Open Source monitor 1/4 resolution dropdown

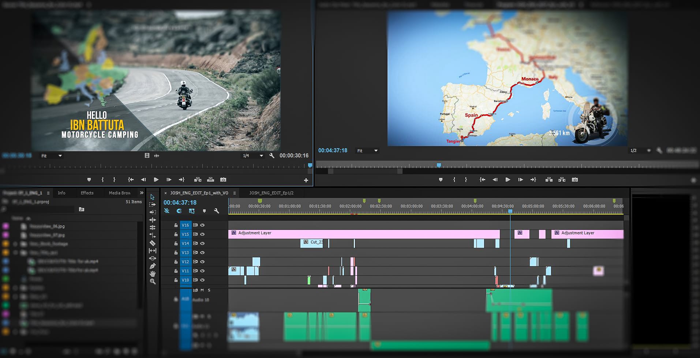pyautogui.click(x=253, y=156)
